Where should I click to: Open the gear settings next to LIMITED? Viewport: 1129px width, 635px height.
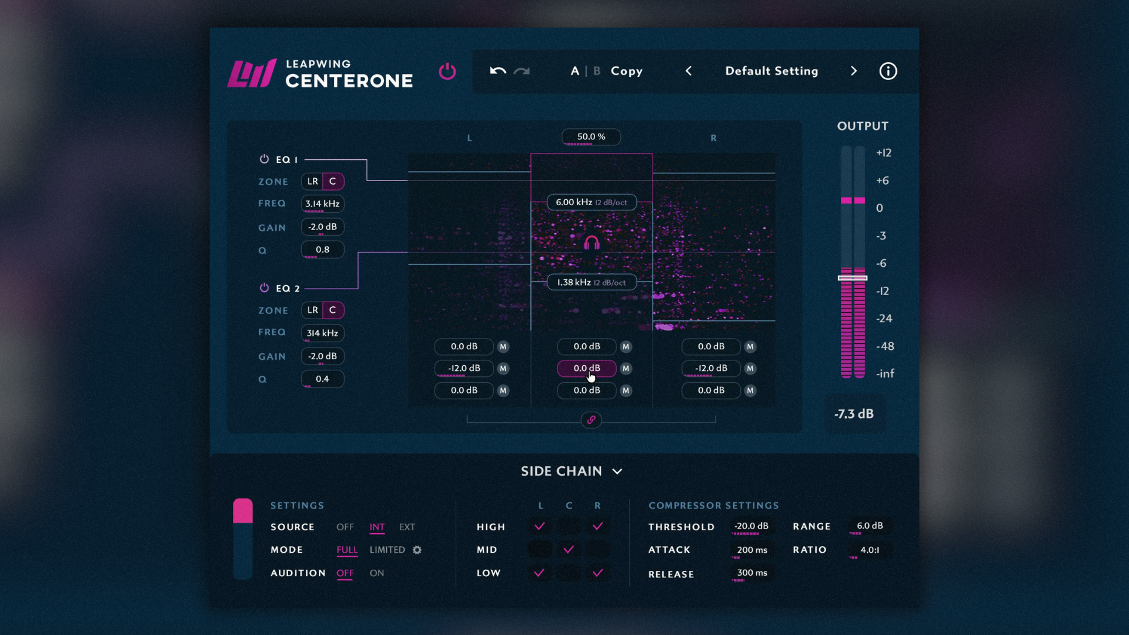417,550
